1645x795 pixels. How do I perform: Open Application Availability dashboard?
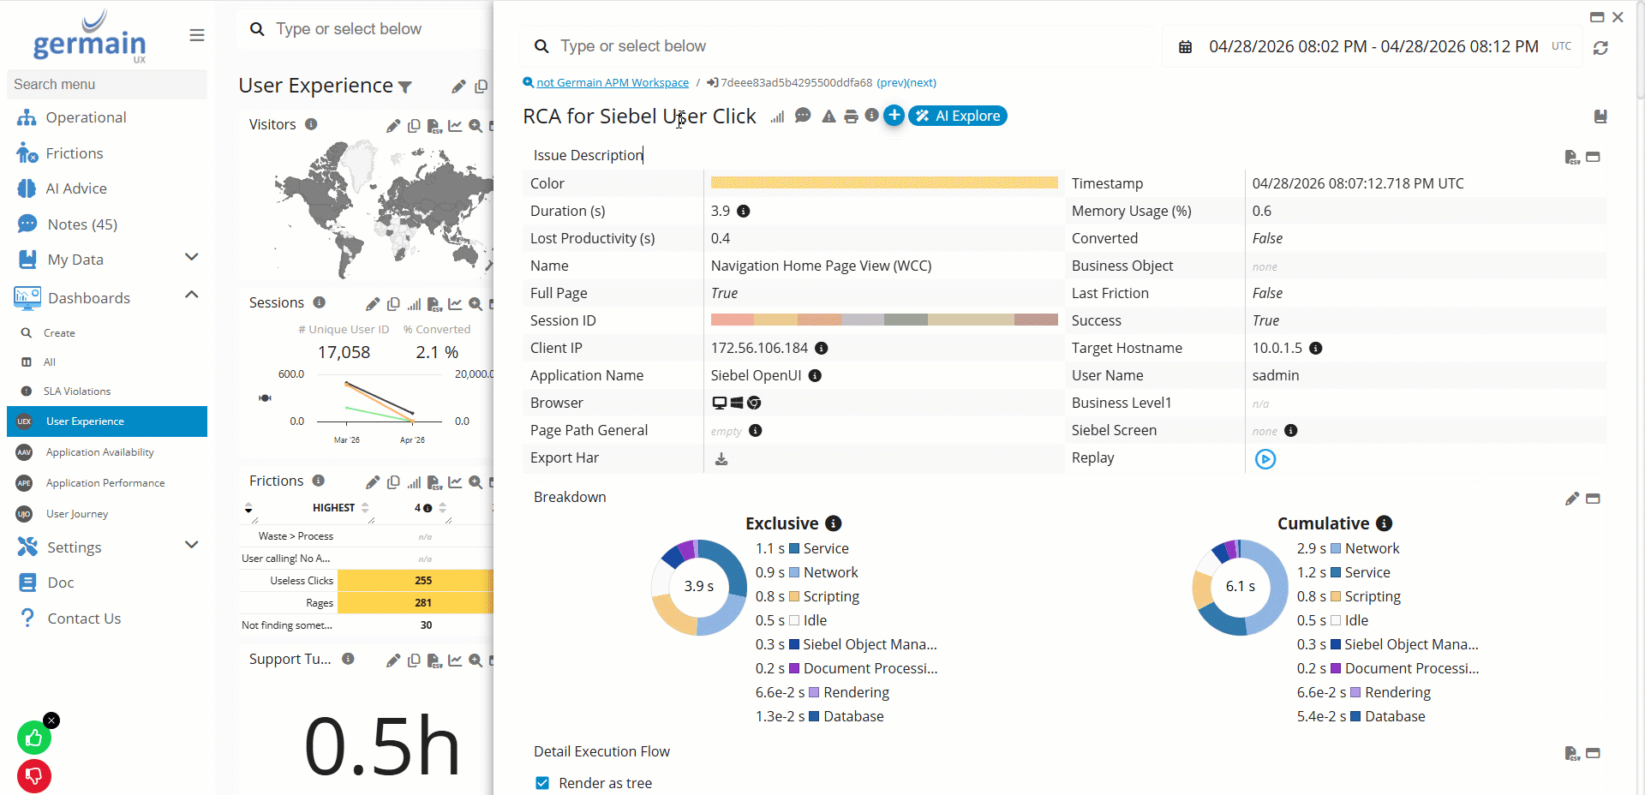100,452
